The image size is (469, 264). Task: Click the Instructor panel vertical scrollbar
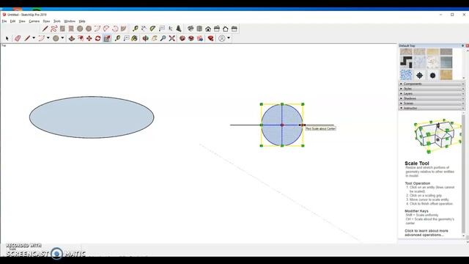pos(464,175)
